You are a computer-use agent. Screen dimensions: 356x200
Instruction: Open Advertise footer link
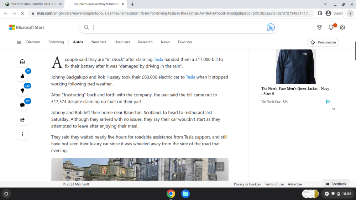pyautogui.click(x=295, y=184)
